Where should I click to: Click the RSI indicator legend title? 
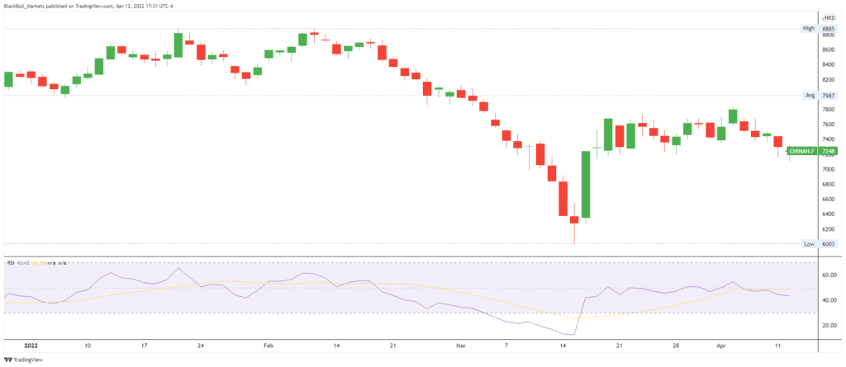click(x=10, y=263)
